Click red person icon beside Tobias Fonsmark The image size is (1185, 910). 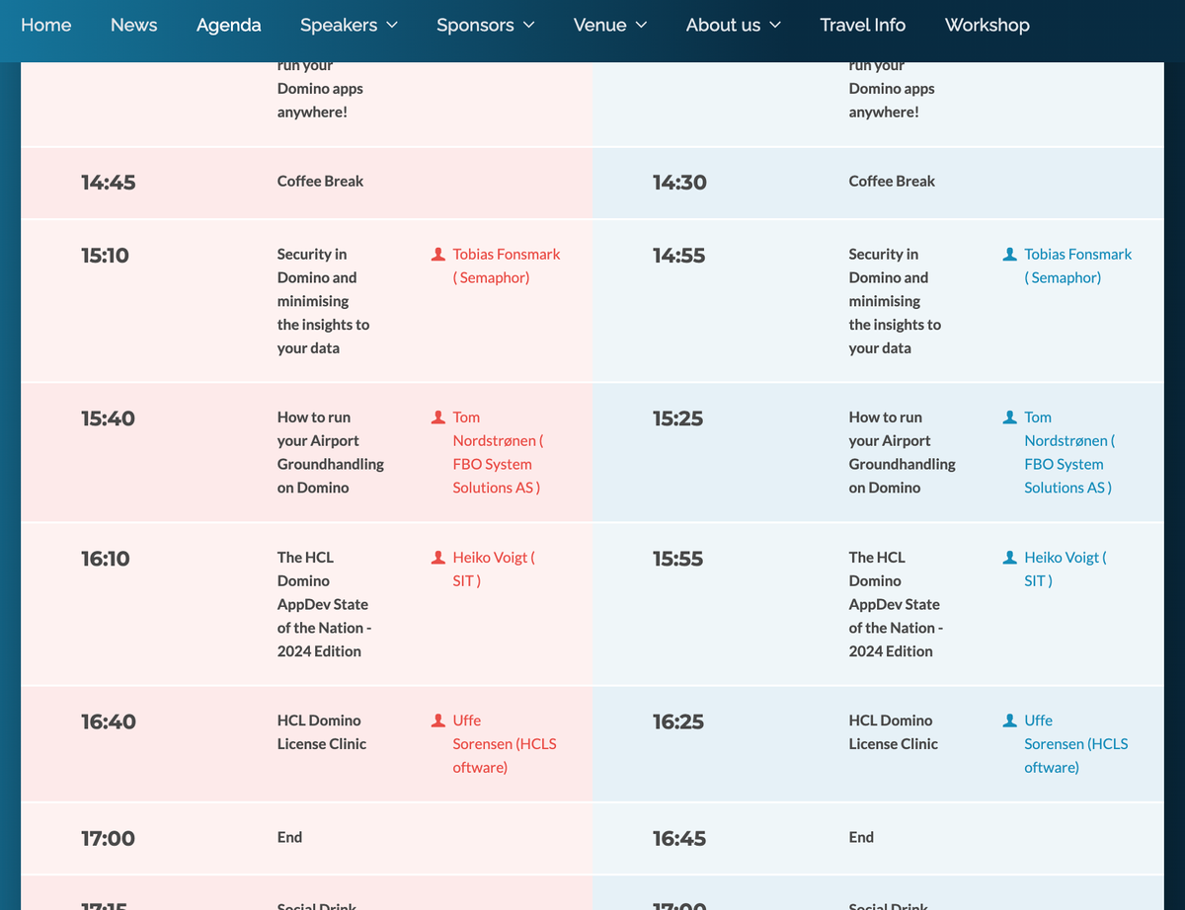click(x=438, y=255)
